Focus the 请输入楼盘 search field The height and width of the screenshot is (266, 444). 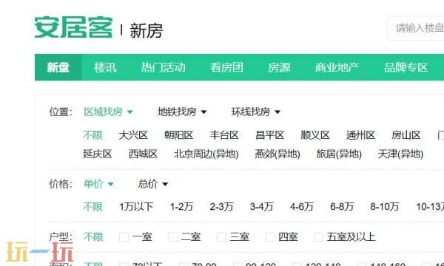(416, 28)
